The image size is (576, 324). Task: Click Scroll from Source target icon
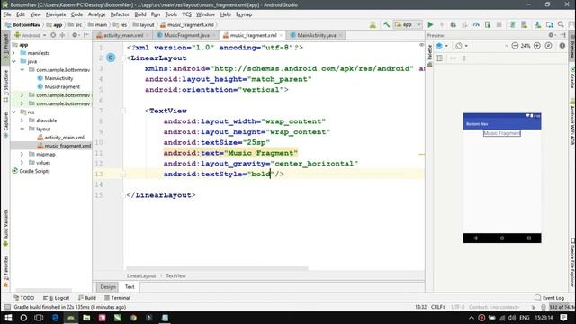coord(53,35)
